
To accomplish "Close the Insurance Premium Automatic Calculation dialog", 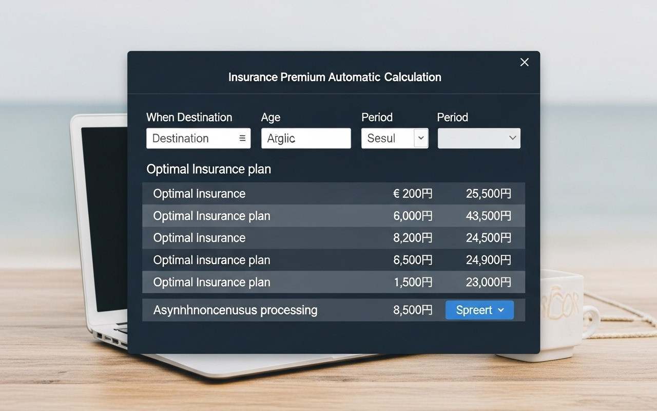I will (x=524, y=62).
